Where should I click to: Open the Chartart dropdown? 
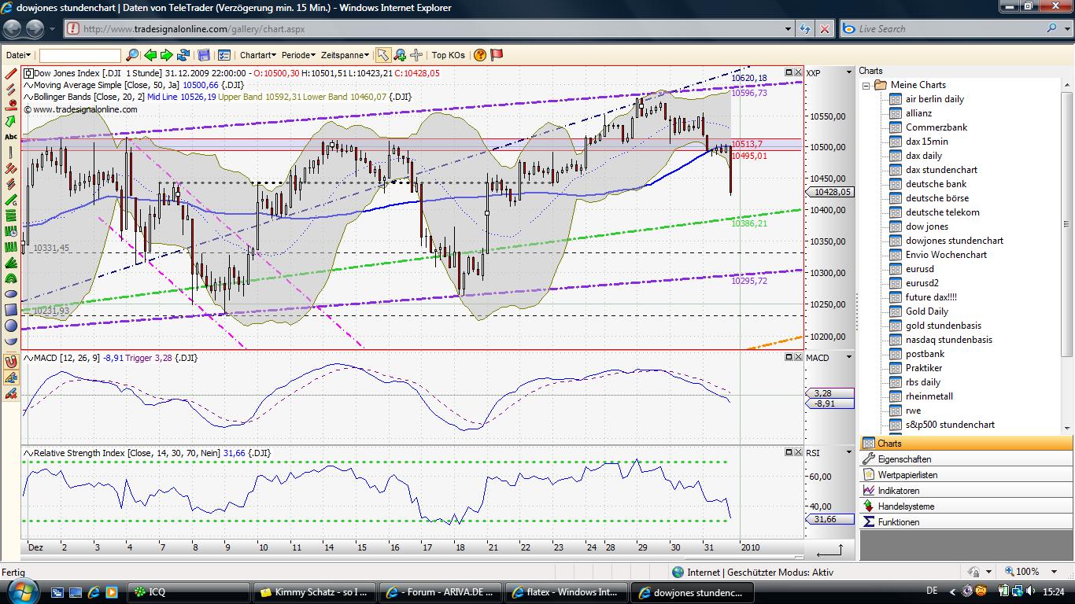(257, 55)
